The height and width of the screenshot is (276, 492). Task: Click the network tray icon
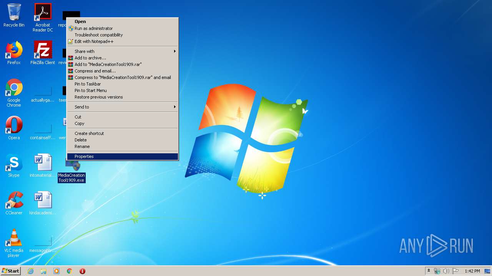tap(437, 271)
